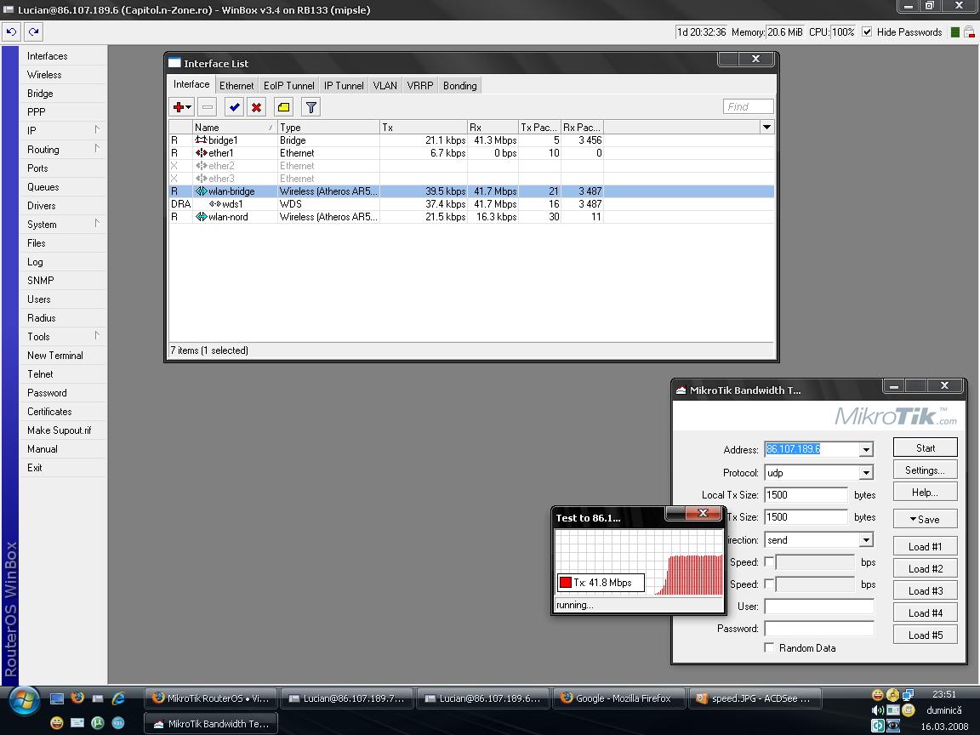Click the network connection tray icon

tap(909, 694)
